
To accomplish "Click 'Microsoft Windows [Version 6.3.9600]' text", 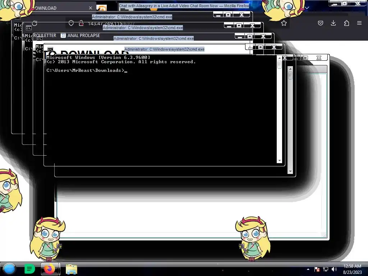I will [x=98, y=57].
